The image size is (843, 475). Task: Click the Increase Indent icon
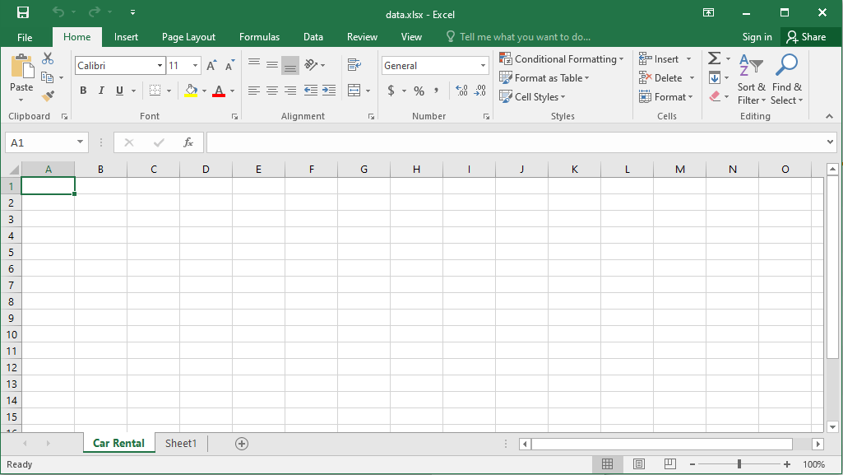click(x=329, y=91)
